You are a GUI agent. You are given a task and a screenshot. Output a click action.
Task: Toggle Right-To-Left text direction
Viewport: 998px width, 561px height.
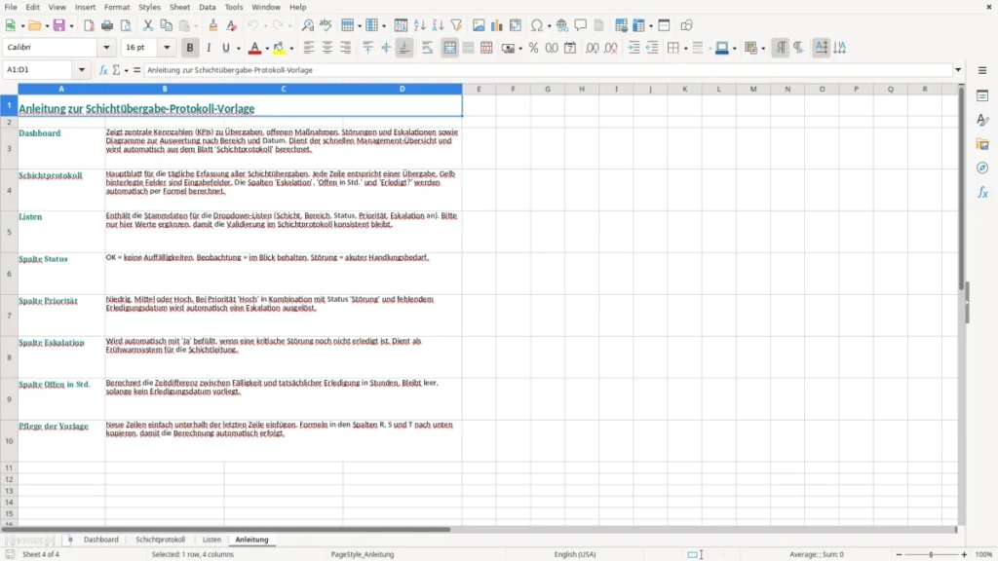799,48
